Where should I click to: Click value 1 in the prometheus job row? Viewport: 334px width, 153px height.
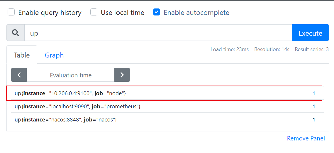click(314, 106)
